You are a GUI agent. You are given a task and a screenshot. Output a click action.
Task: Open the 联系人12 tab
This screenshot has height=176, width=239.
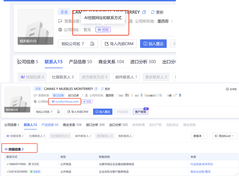30,125
